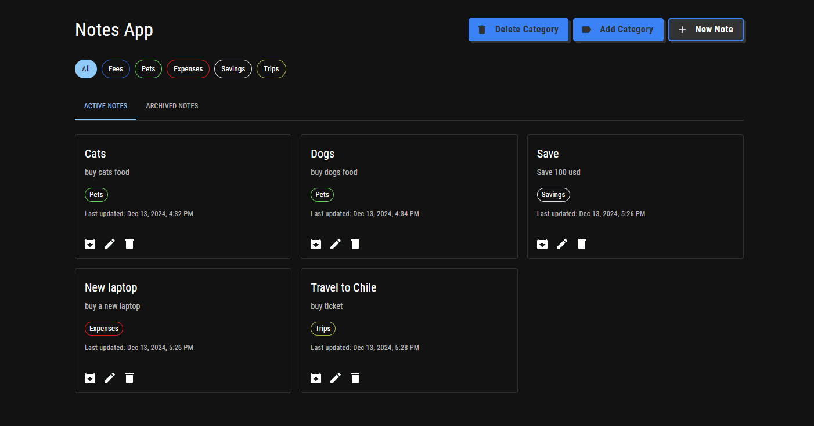Select the Expenses category filter
Image resolution: width=814 pixels, height=426 pixels.
(x=188, y=69)
